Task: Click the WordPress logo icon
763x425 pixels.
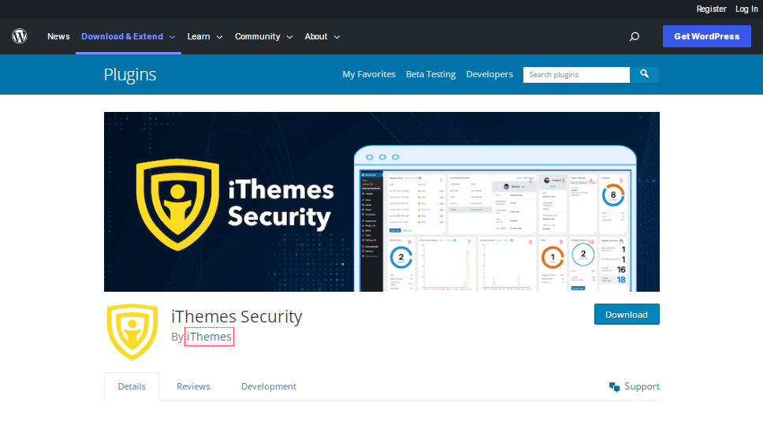Action: (20, 36)
